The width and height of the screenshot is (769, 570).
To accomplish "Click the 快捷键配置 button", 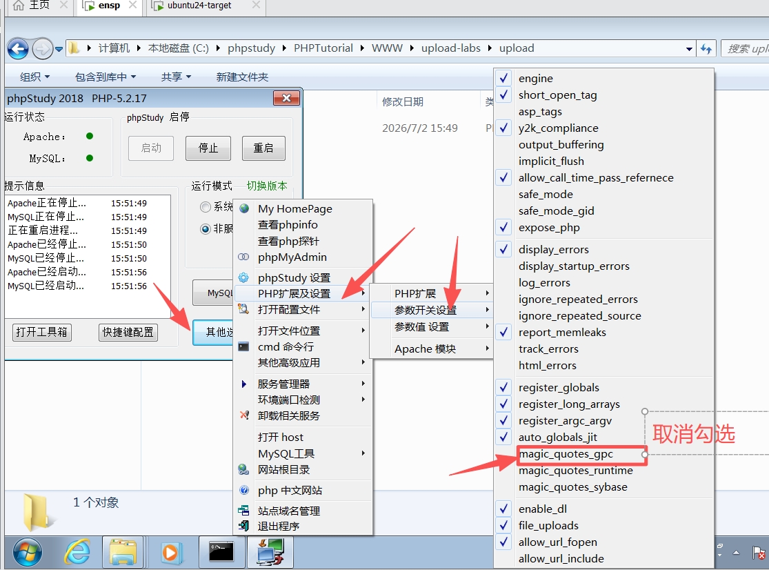I will point(128,332).
